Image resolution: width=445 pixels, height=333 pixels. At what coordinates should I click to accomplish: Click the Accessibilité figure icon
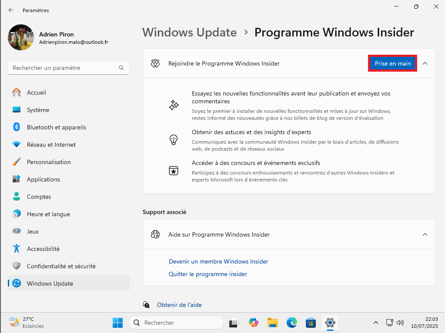click(x=17, y=248)
